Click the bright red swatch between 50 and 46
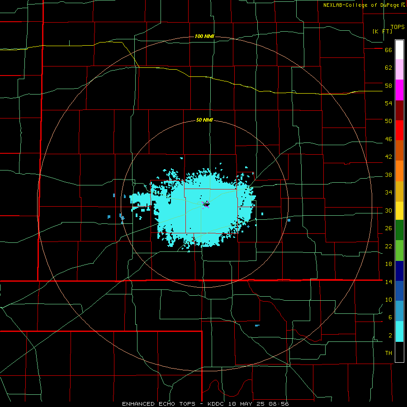The image size is (407, 407). tap(399, 130)
